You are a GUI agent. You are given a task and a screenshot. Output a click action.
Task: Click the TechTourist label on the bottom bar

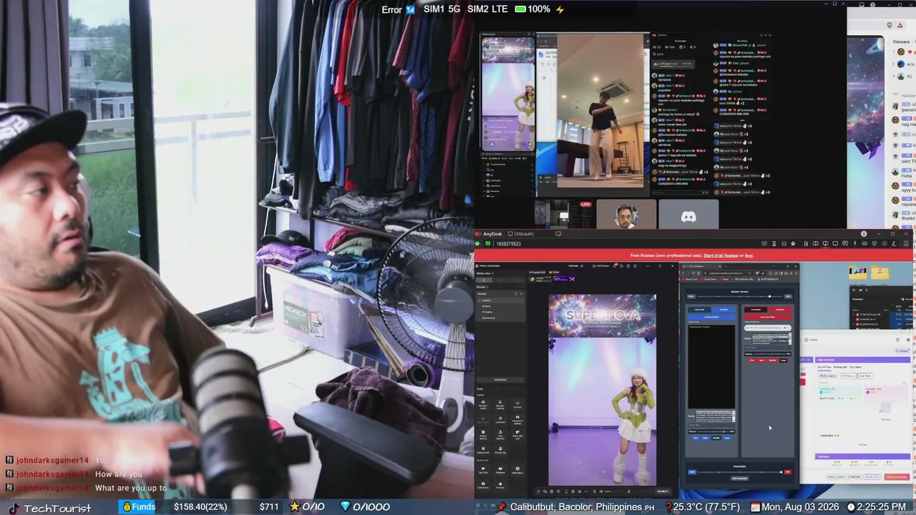(57, 508)
